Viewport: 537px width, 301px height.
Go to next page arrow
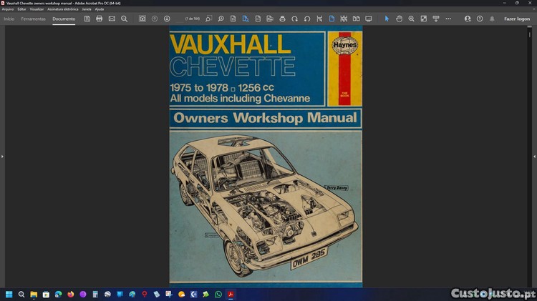tap(167, 19)
